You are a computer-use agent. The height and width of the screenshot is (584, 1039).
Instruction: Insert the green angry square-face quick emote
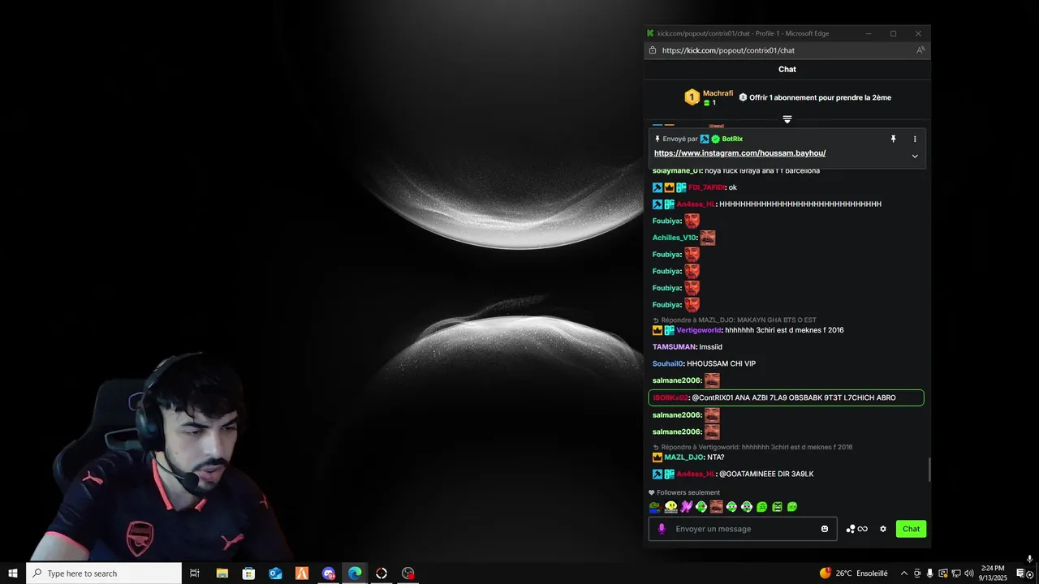click(x=778, y=507)
